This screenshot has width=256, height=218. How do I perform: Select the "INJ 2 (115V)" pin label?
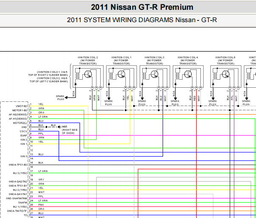tap(20, 190)
